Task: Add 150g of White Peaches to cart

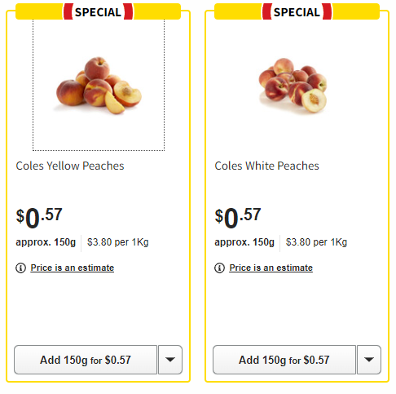Action: click(x=284, y=360)
